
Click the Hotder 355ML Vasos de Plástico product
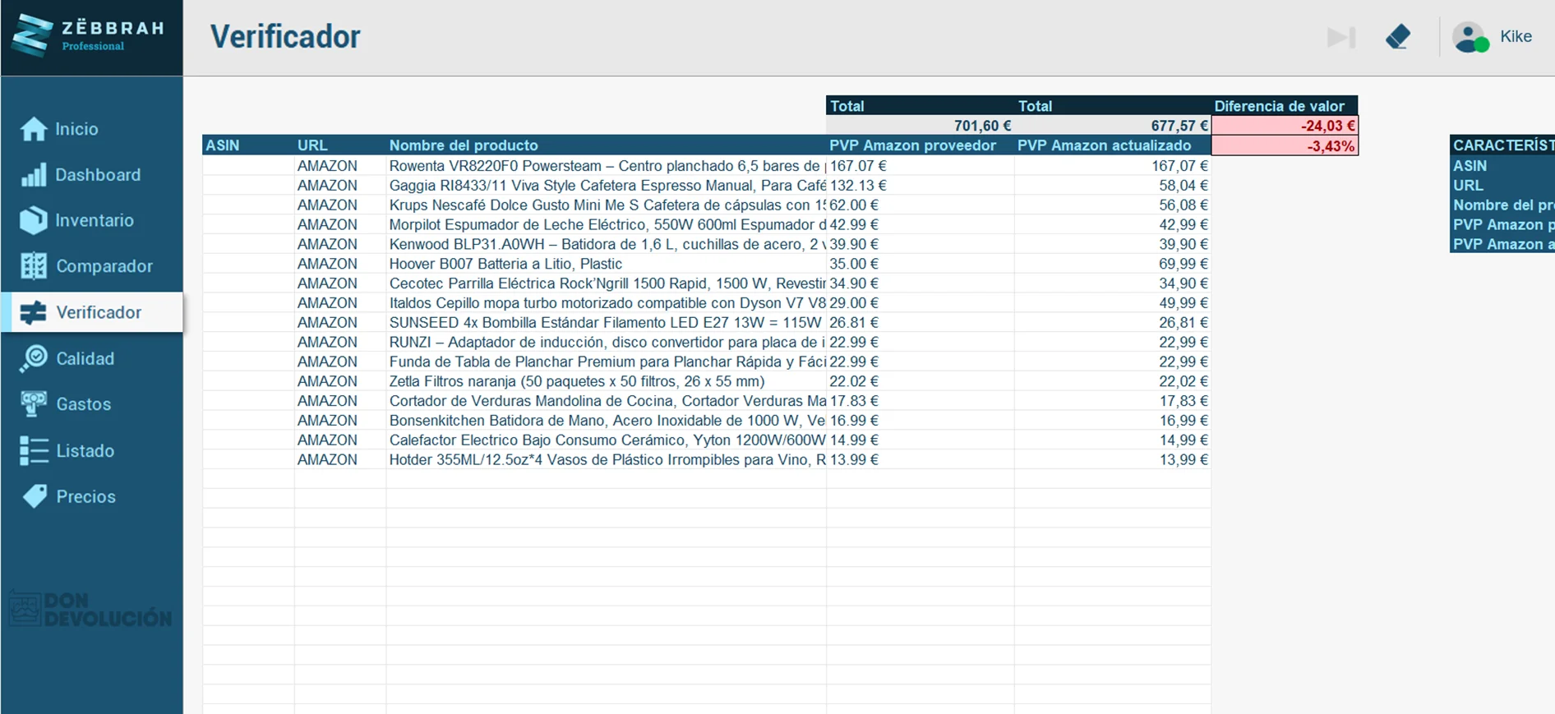click(x=607, y=460)
